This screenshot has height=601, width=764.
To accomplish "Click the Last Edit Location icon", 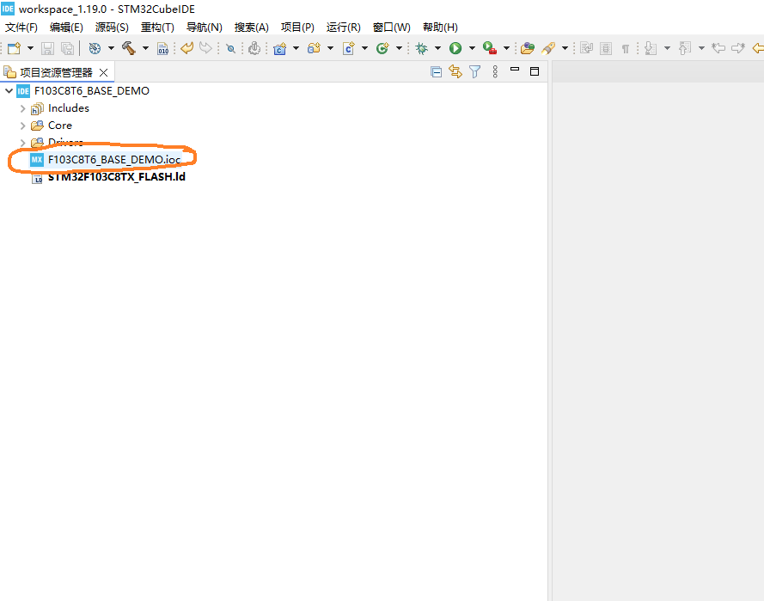I will (x=718, y=48).
